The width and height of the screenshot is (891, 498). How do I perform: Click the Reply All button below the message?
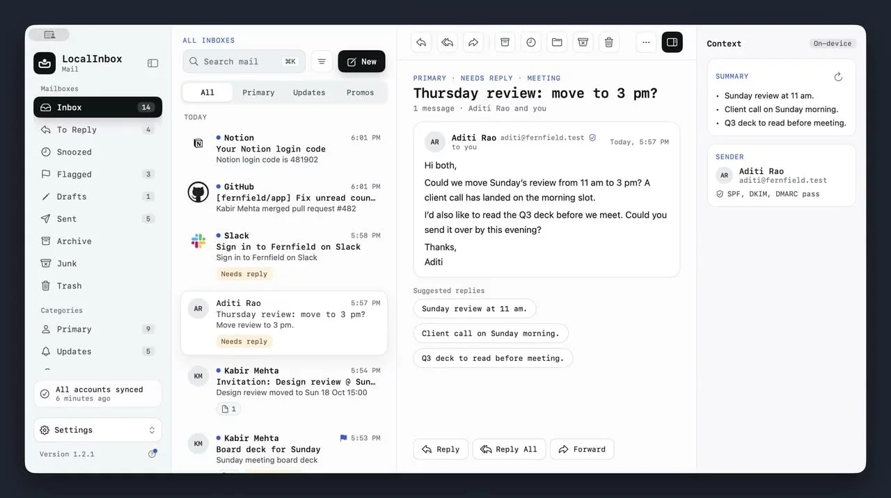[509, 449]
